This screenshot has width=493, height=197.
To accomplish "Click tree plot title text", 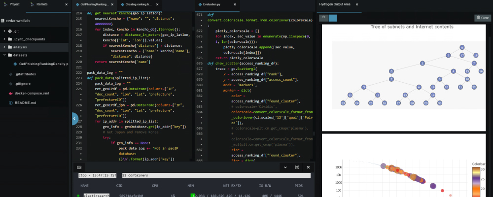I will 412,27.
